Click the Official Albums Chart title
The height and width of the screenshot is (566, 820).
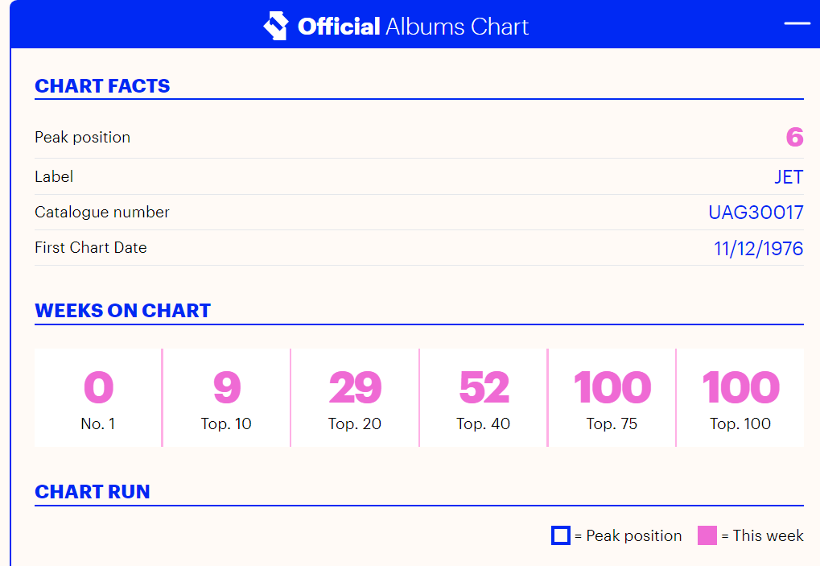point(413,27)
